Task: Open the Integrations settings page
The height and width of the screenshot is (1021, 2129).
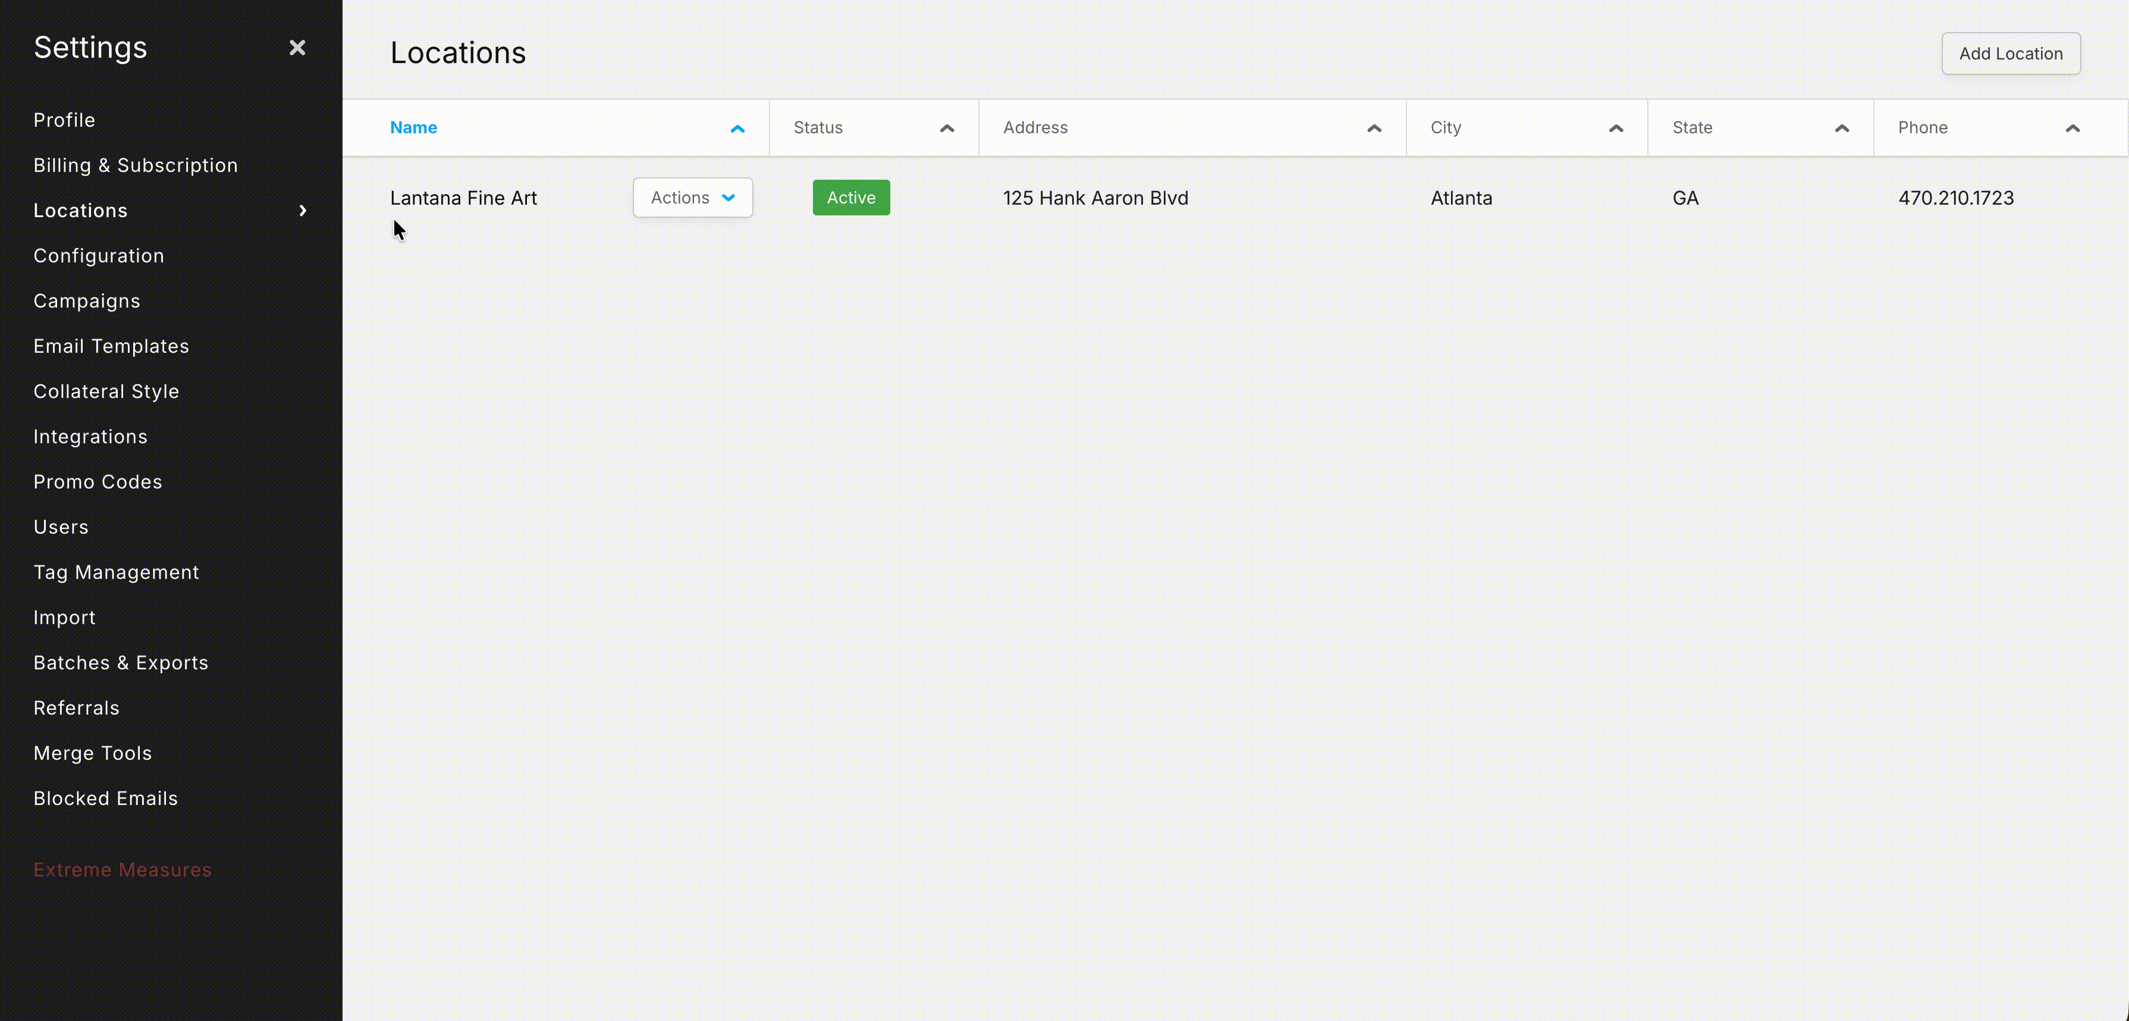Action: (x=91, y=436)
